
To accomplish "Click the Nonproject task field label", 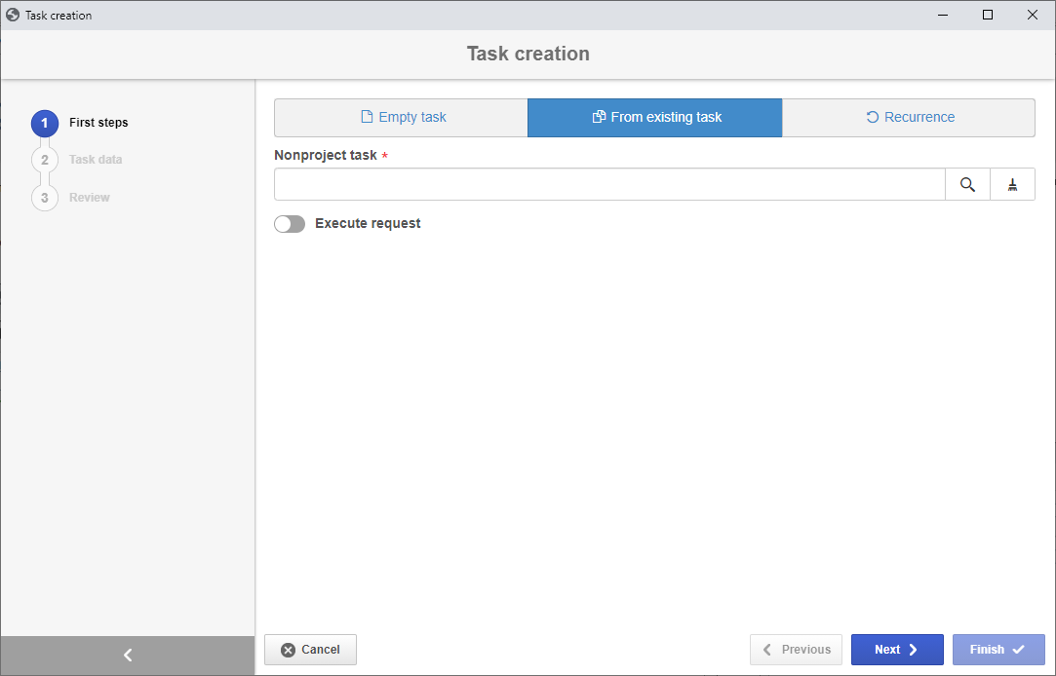I will point(326,155).
